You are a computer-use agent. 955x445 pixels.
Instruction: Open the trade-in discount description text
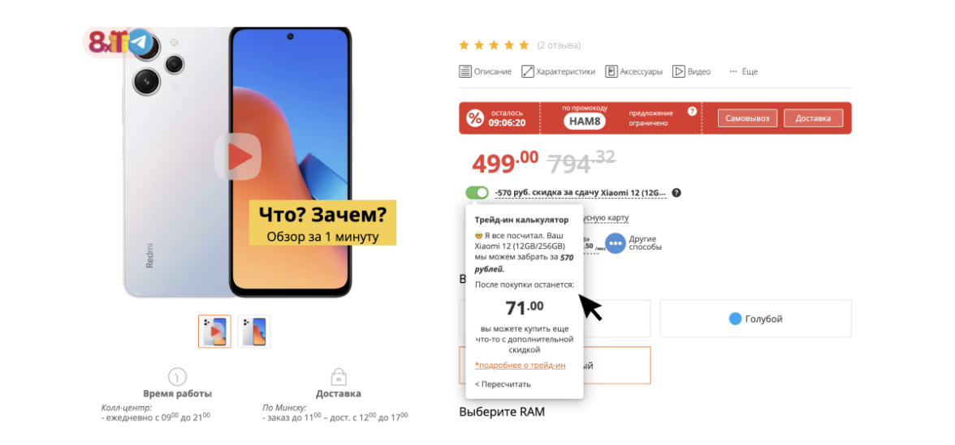click(581, 193)
